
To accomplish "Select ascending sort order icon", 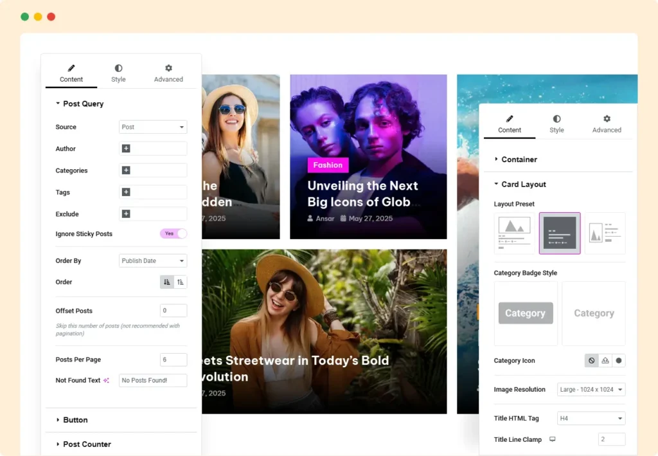I will coord(181,282).
